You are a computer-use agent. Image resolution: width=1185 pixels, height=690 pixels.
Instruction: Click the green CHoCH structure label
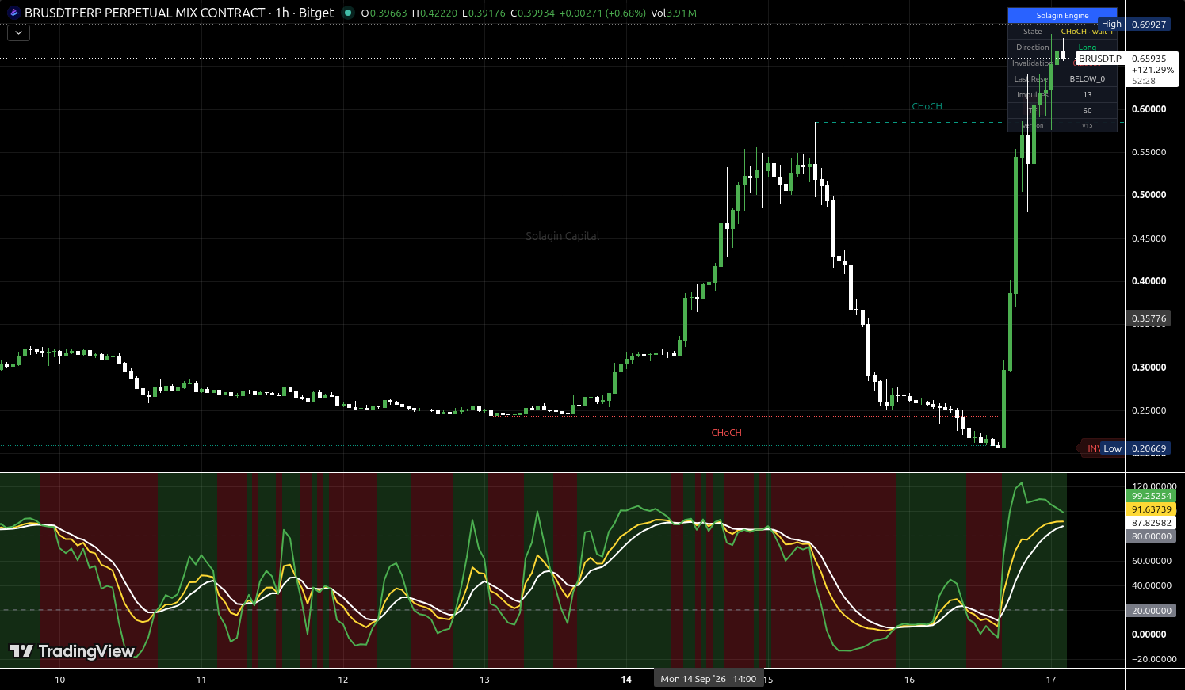pos(927,106)
